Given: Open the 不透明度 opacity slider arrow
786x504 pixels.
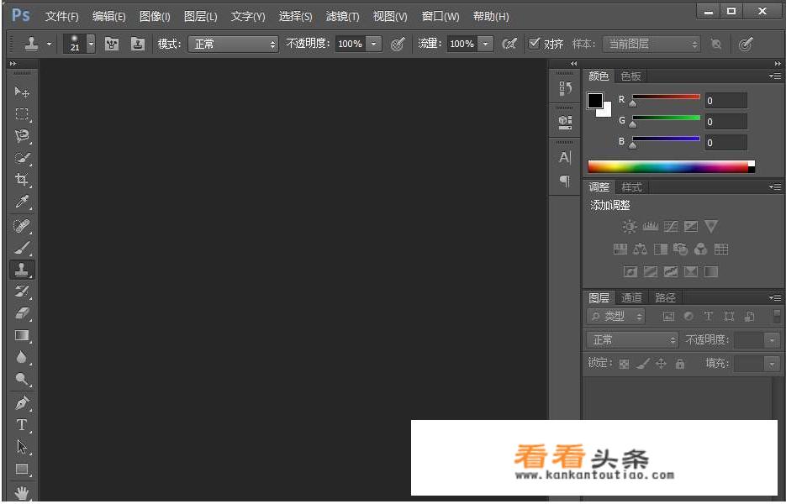Looking at the screenshot, I should coord(373,44).
